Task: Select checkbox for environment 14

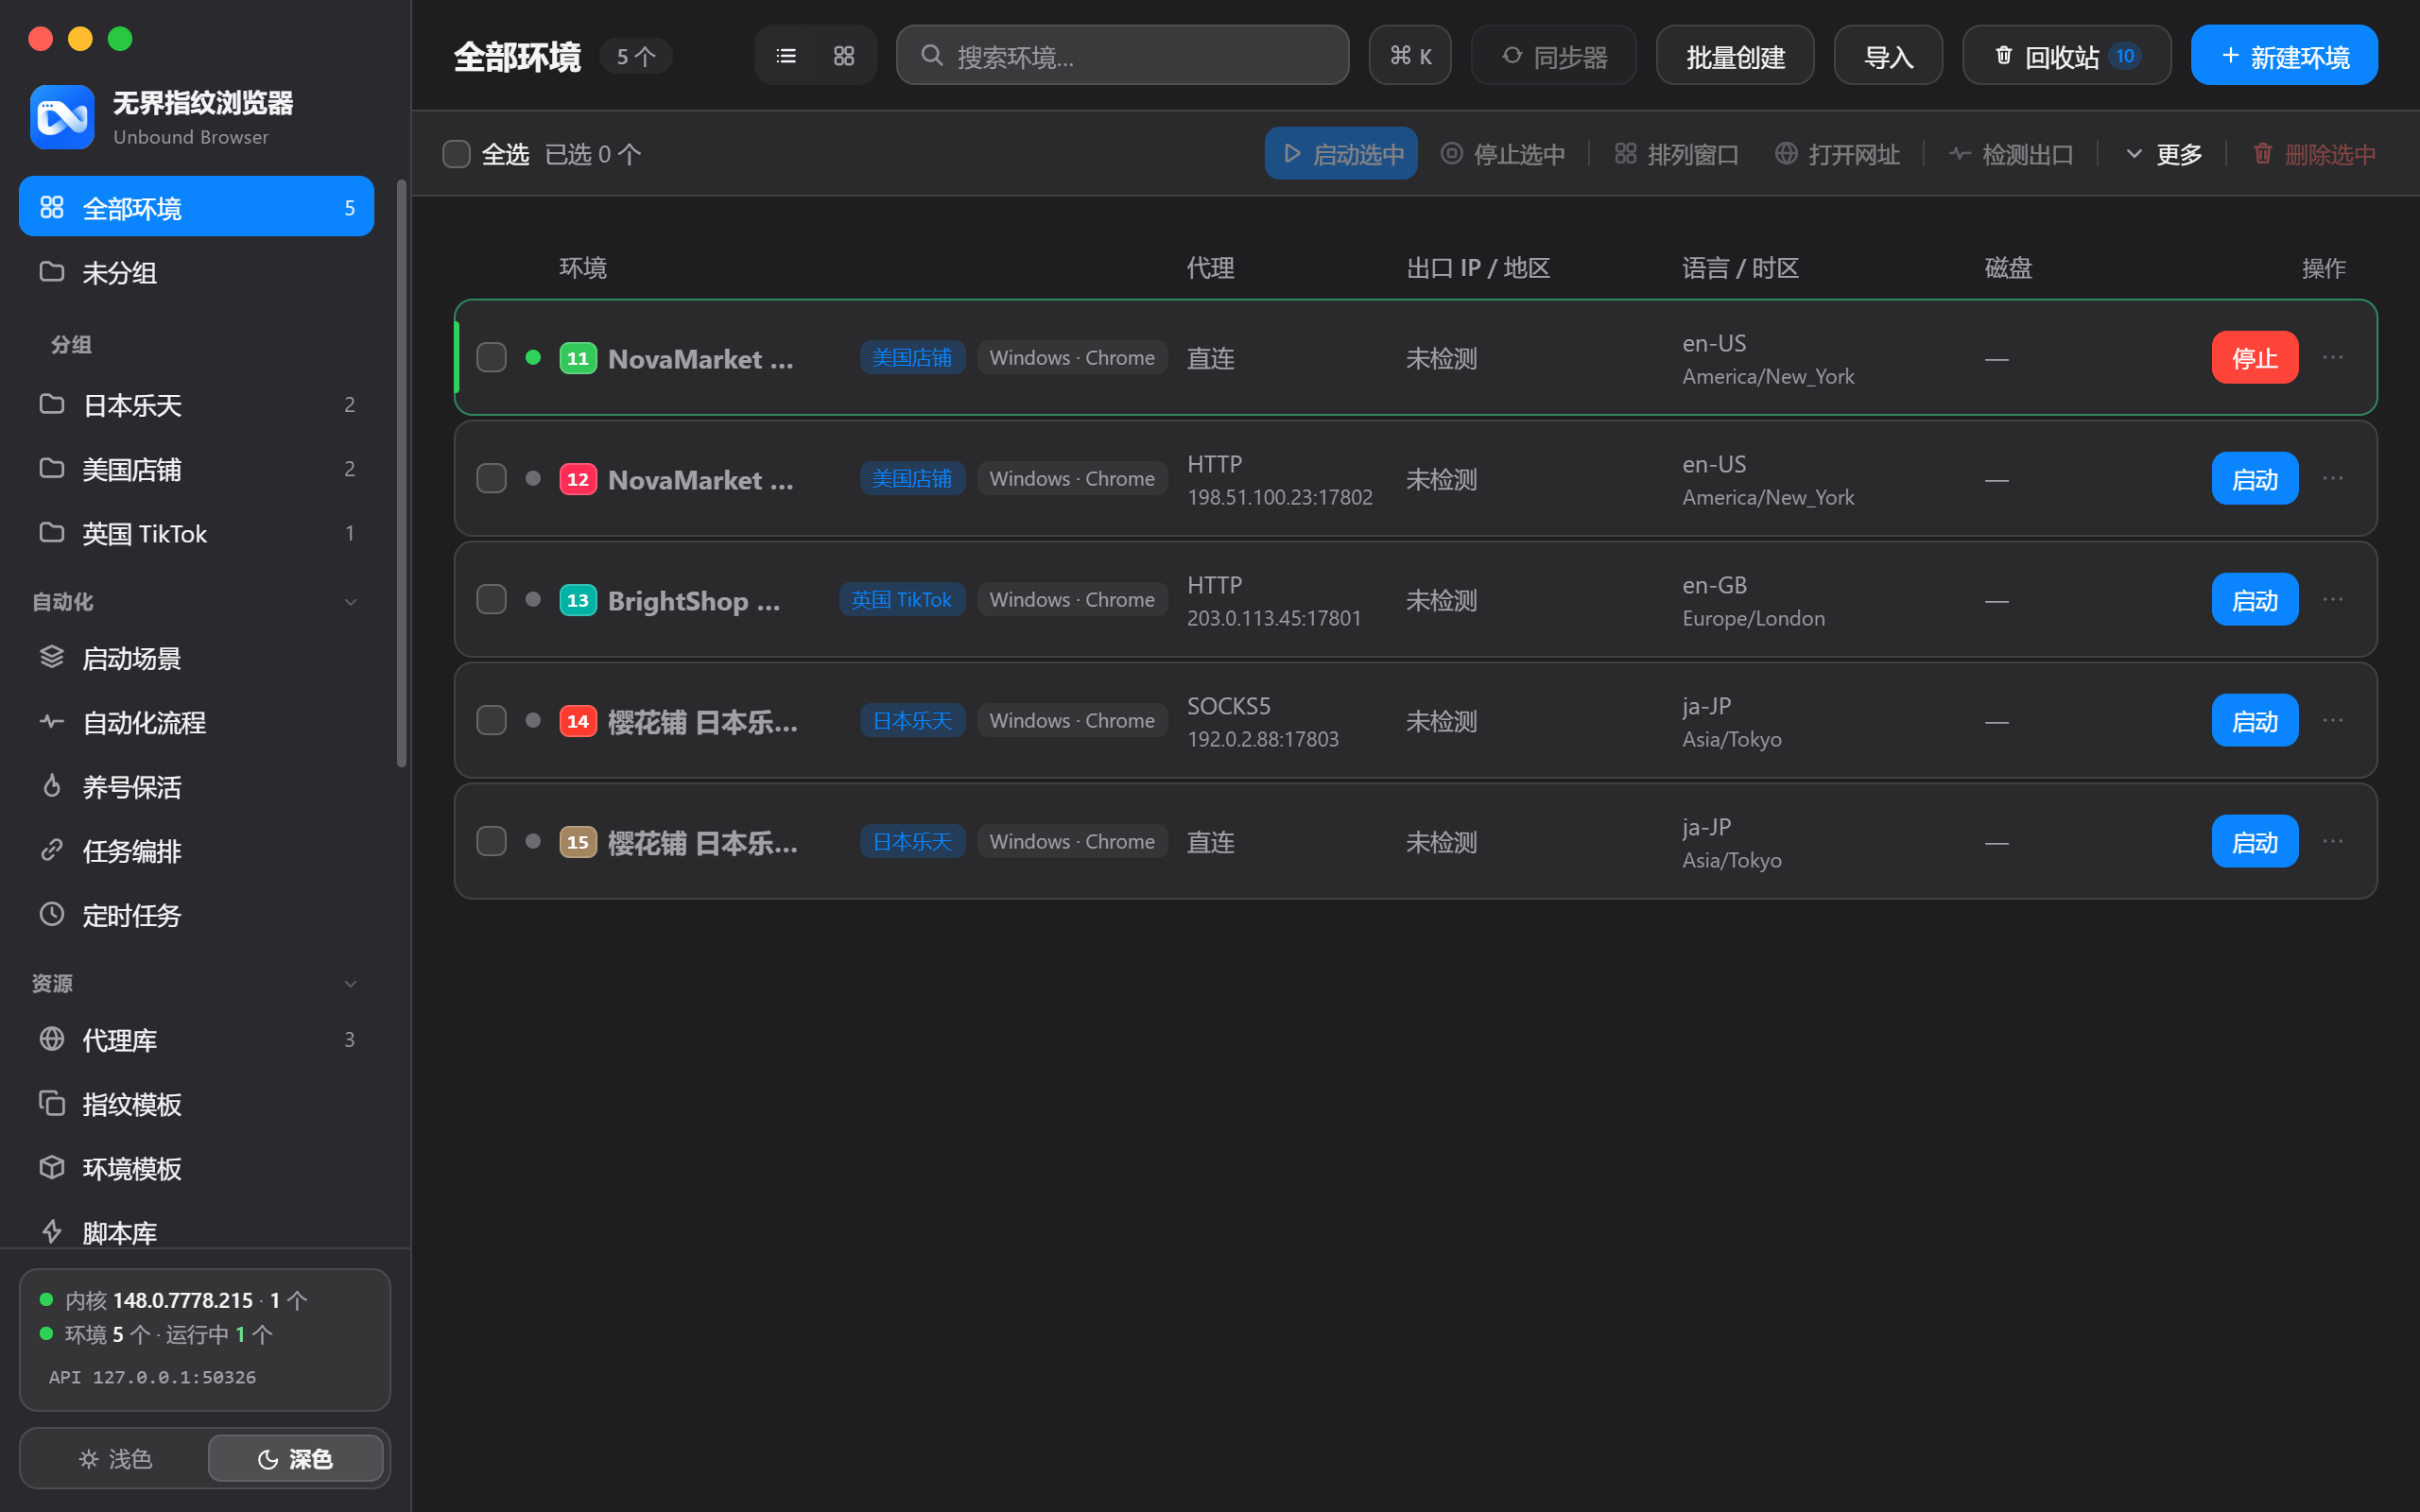Action: coord(491,720)
